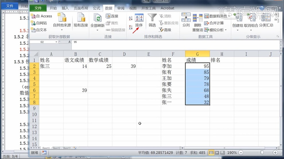Click the horizontal scrollbar
The image size is (284, 159).
point(224,148)
